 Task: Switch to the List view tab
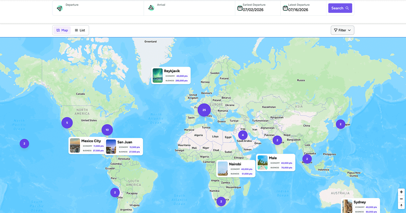[80, 30]
